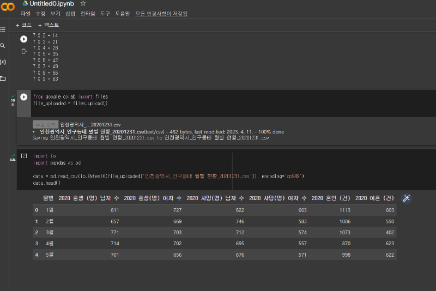This screenshot has height=291, width=436.
Task: Rename the Untitled0.ipynb title field
Action: (x=52, y=4)
